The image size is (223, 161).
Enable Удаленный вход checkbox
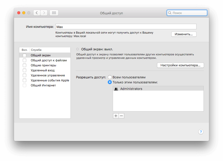point(24,70)
